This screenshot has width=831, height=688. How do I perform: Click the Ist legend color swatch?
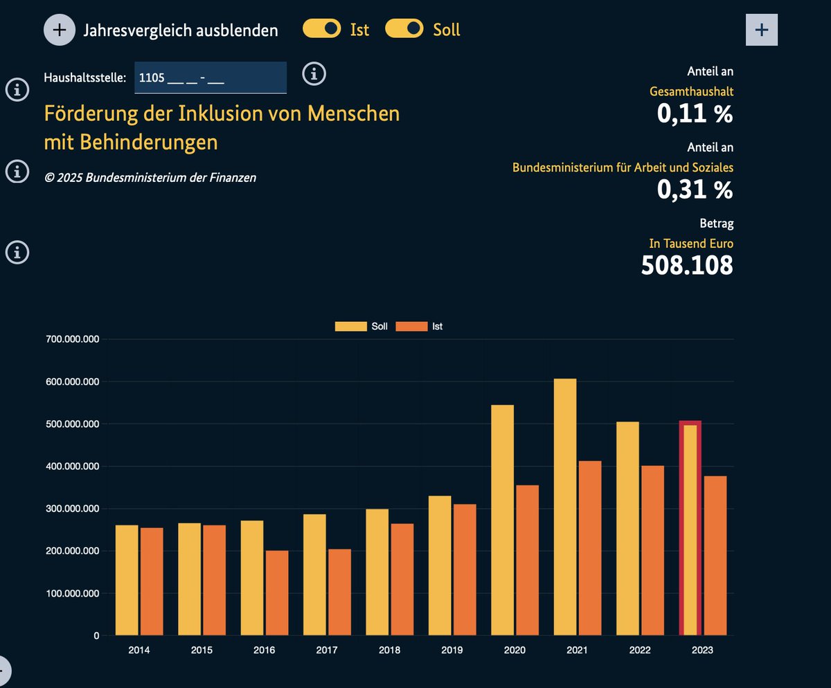click(x=411, y=326)
